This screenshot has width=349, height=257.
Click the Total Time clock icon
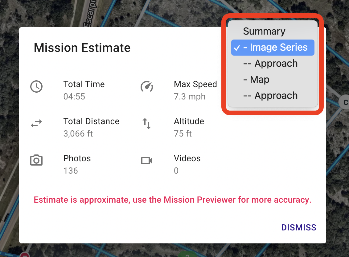(x=36, y=86)
